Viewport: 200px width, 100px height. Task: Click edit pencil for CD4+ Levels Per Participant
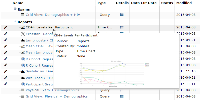click(6, 27)
